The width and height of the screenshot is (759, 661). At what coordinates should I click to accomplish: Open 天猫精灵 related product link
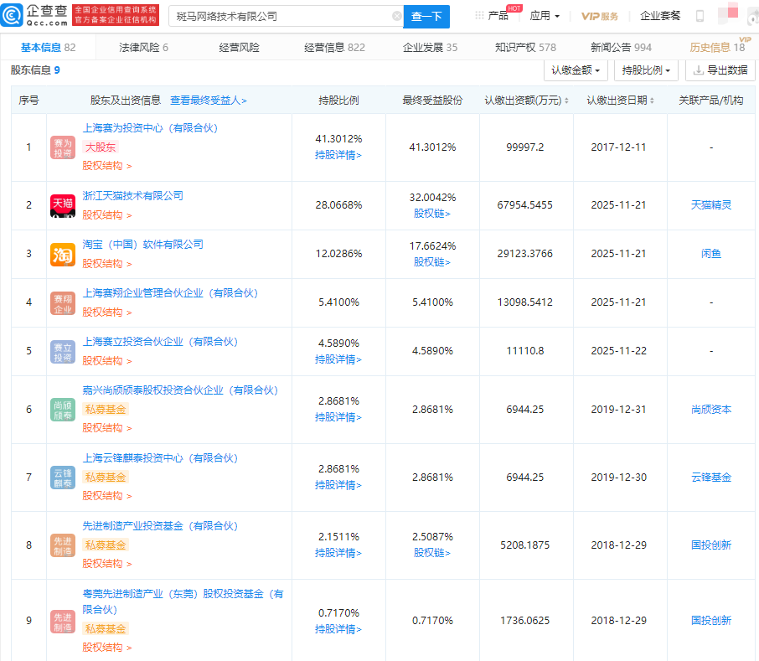[x=711, y=205]
